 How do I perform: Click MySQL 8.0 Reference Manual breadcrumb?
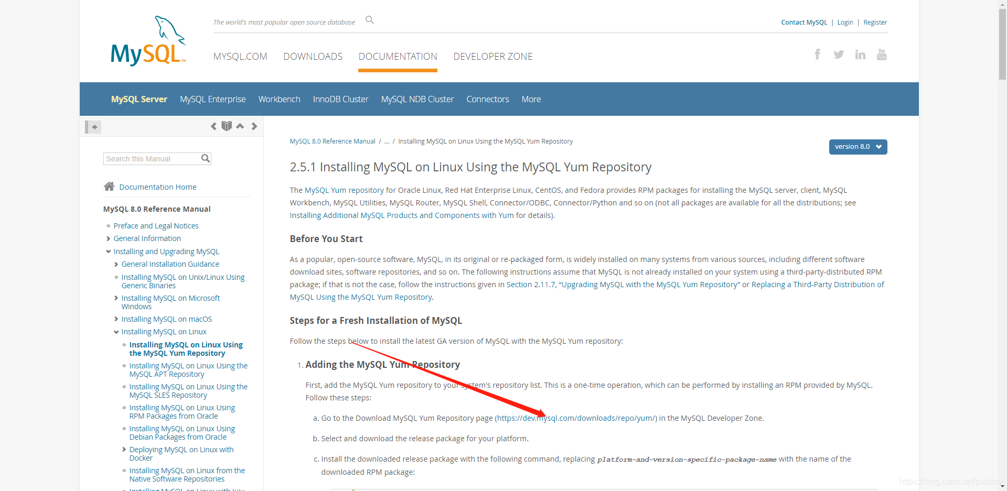click(x=333, y=141)
